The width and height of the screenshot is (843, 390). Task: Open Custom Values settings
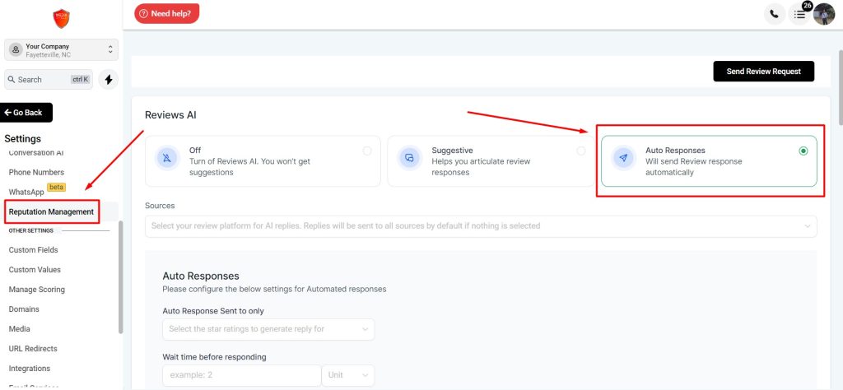[x=35, y=270]
